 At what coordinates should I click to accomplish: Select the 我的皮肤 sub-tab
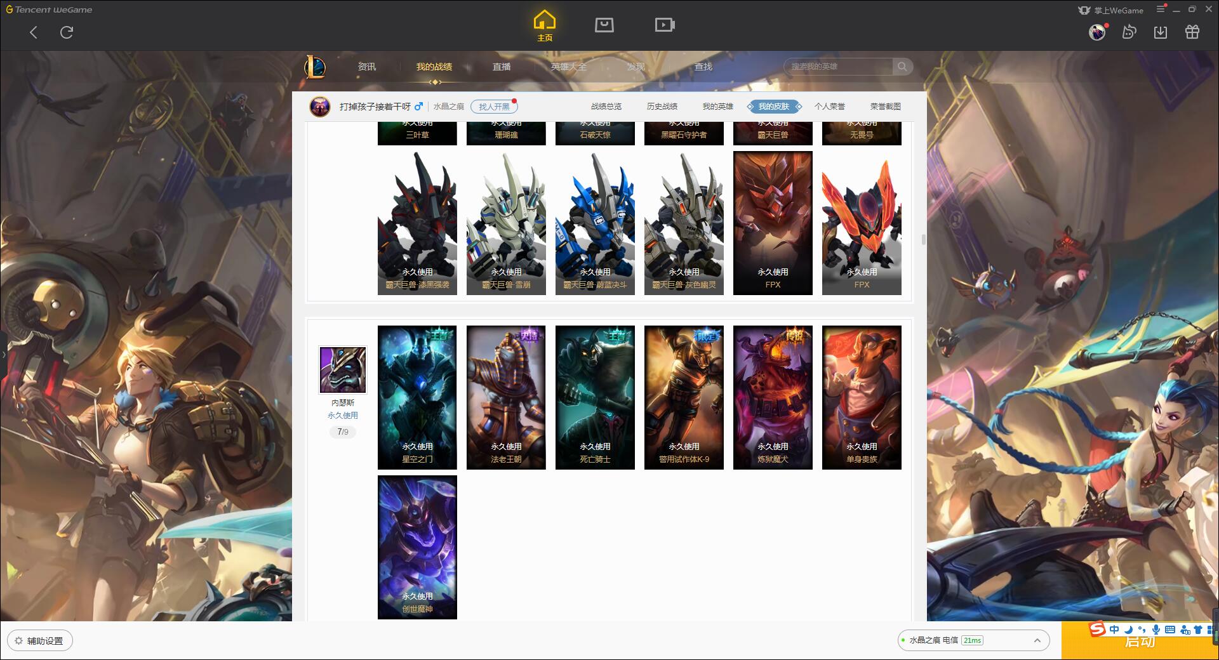pos(774,107)
